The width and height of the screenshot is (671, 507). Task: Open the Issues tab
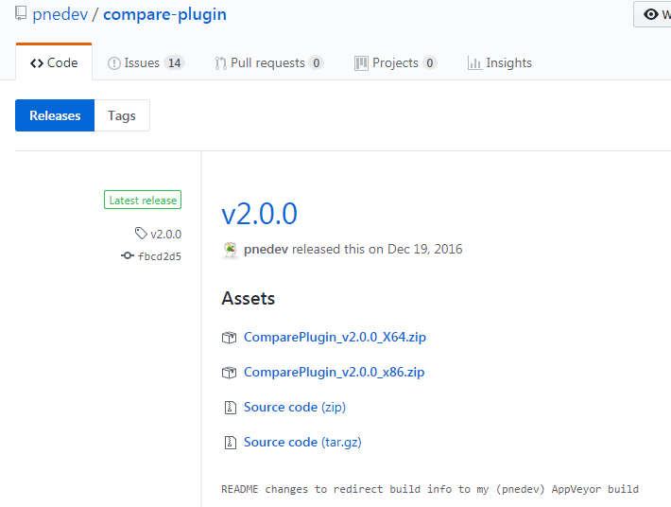pyautogui.click(x=146, y=63)
